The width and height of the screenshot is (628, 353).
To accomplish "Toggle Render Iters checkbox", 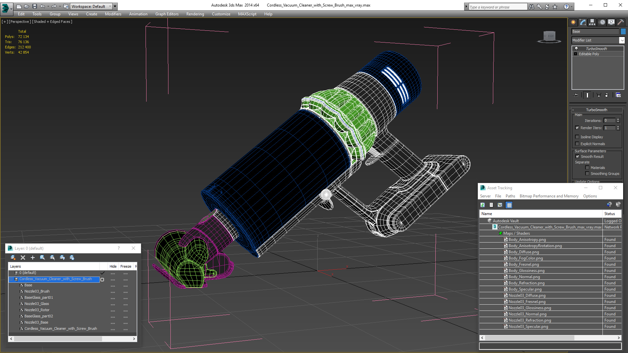I will click(x=577, y=128).
